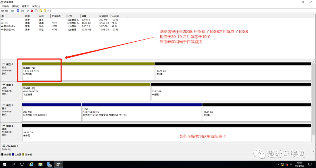Click the Disk Management taskbar button

(59, 165)
